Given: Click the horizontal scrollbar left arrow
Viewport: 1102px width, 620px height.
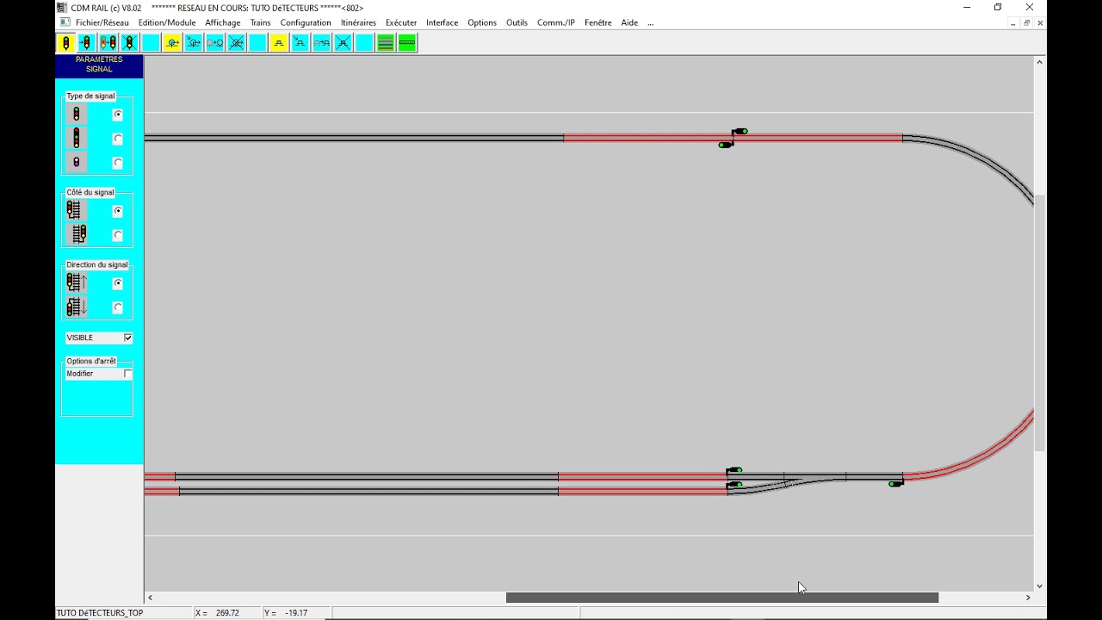Looking at the screenshot, I should [150, 598].
